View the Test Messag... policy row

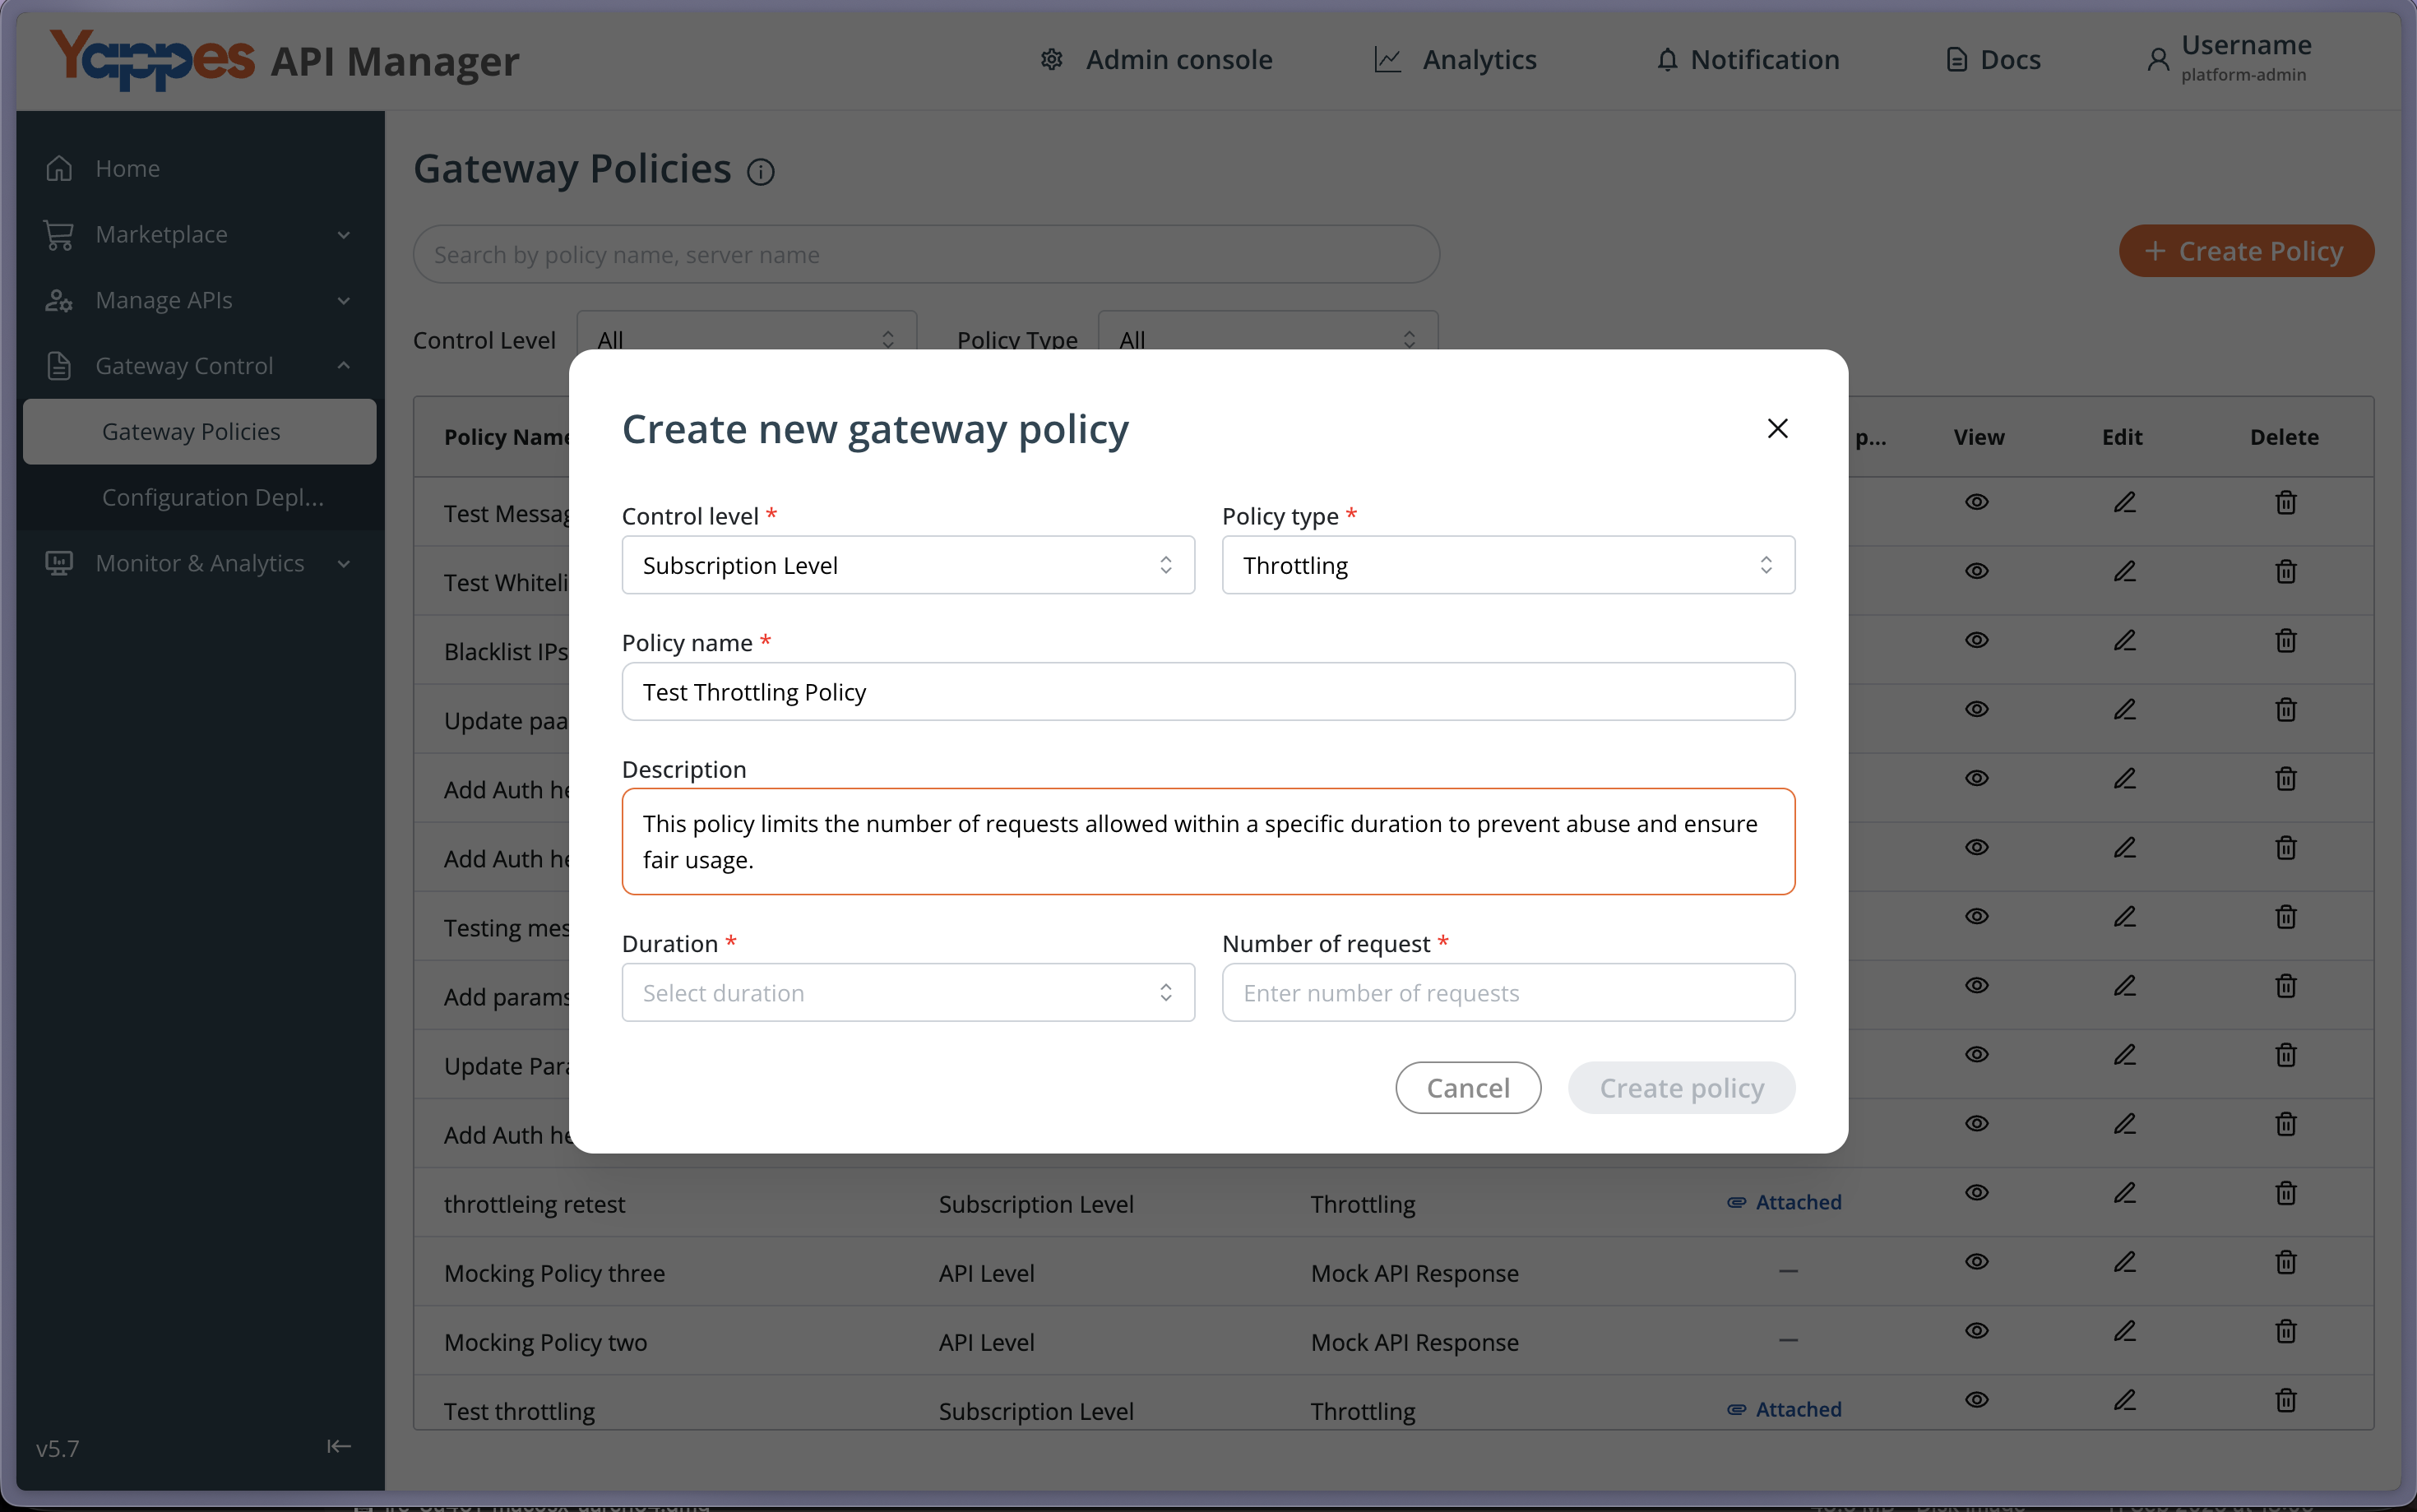tap(1976, 501)
